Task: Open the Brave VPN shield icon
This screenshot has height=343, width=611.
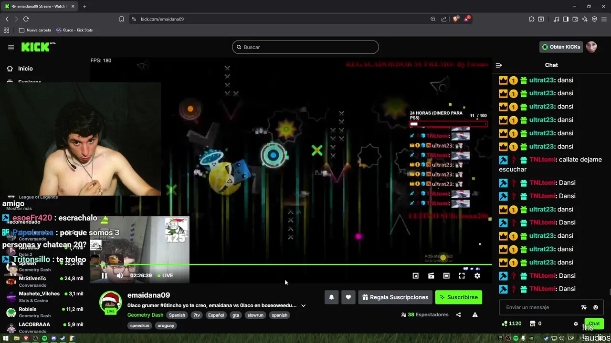Action: tap(594, 19)
